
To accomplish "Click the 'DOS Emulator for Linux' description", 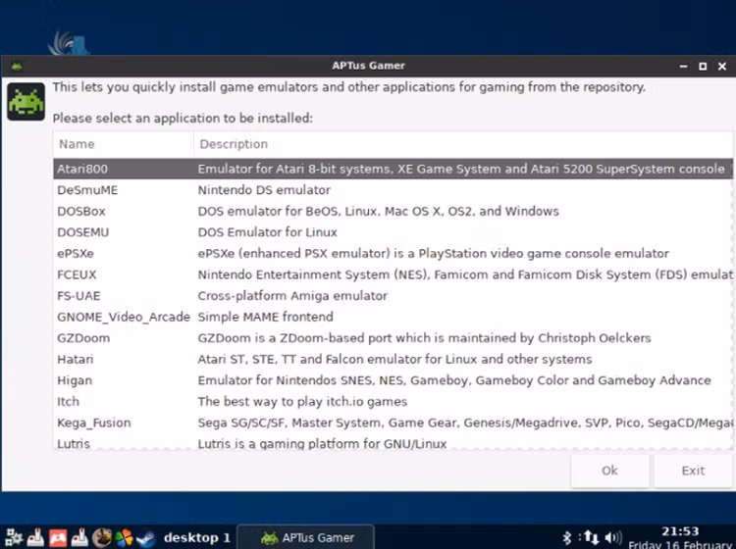I will [268, 232].
